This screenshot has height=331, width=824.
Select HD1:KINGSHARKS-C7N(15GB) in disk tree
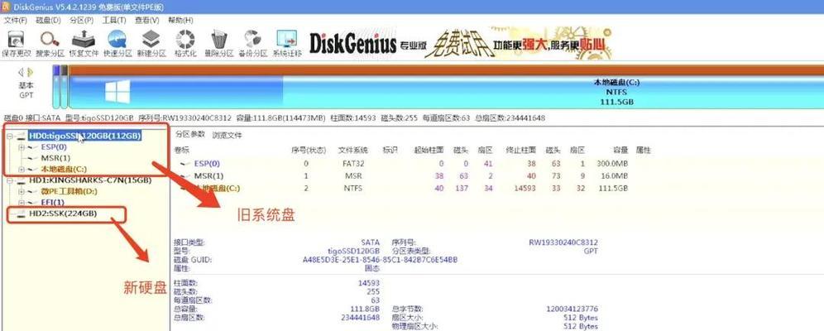click(x=90, y=180)
